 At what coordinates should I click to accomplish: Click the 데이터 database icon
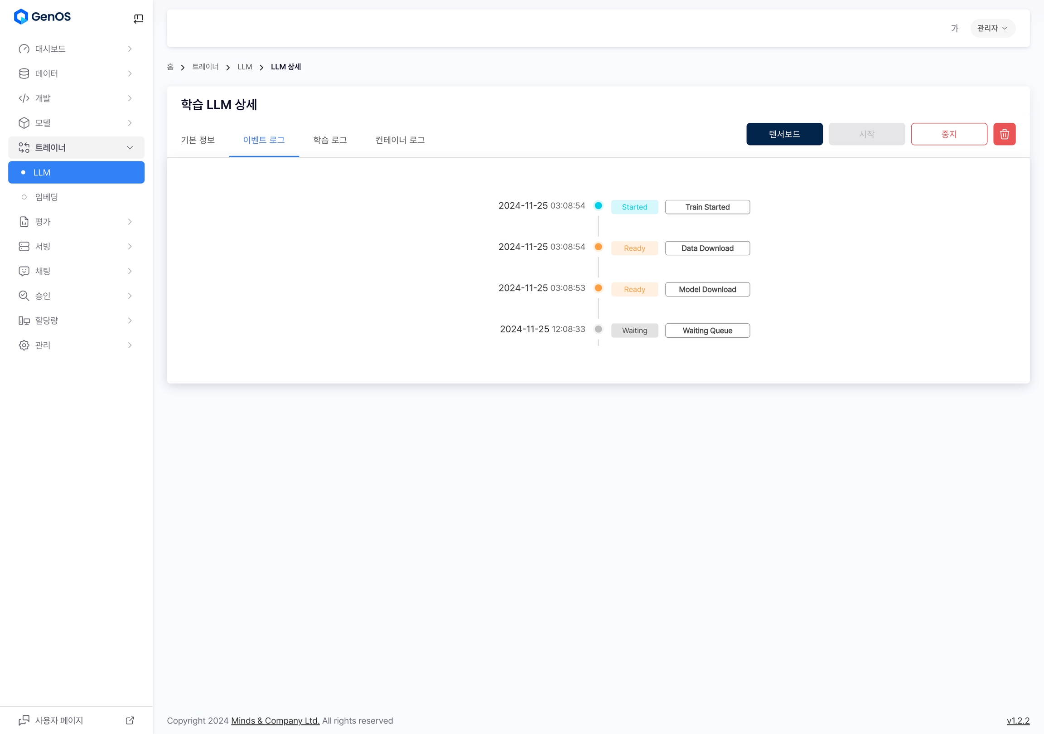24,74
